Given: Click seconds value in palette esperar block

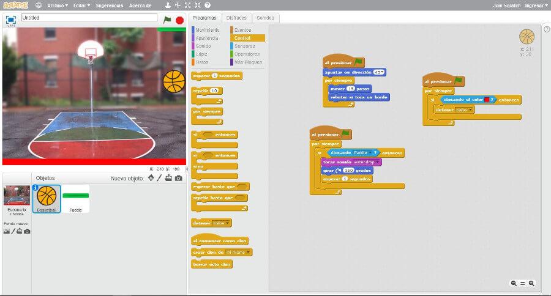Looking at the screenshot, I should tap(215, 75).
